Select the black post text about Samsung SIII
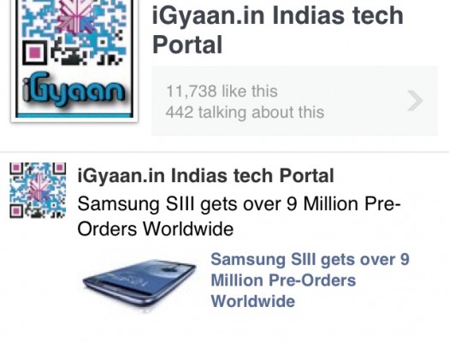 [239, 216]
